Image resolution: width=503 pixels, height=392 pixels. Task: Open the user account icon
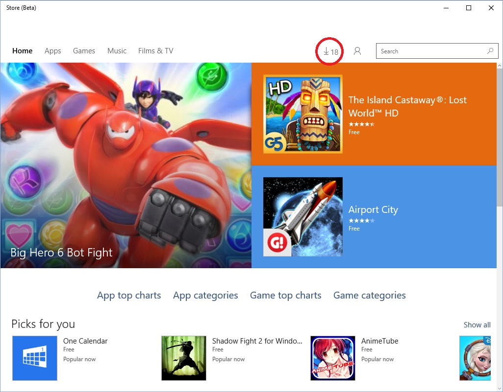[x=357, y=51]
